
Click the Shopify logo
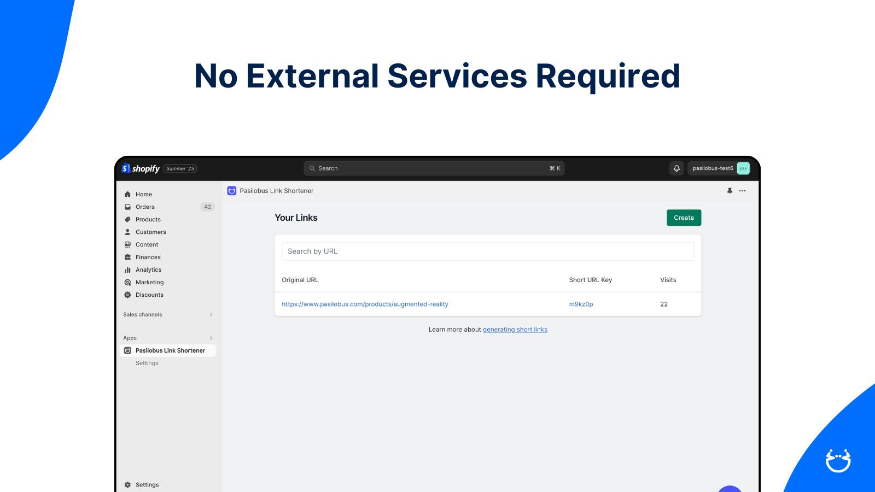pos(141,168)
